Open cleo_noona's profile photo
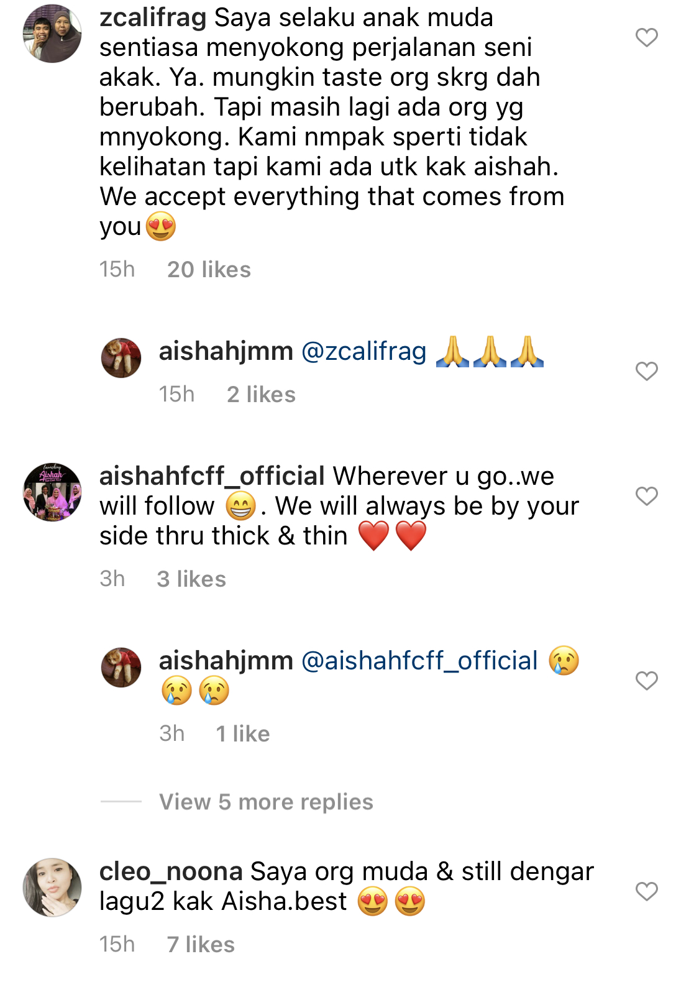This screenshot has height=987, width=699. pyautogui.click(x=52, y=888)
